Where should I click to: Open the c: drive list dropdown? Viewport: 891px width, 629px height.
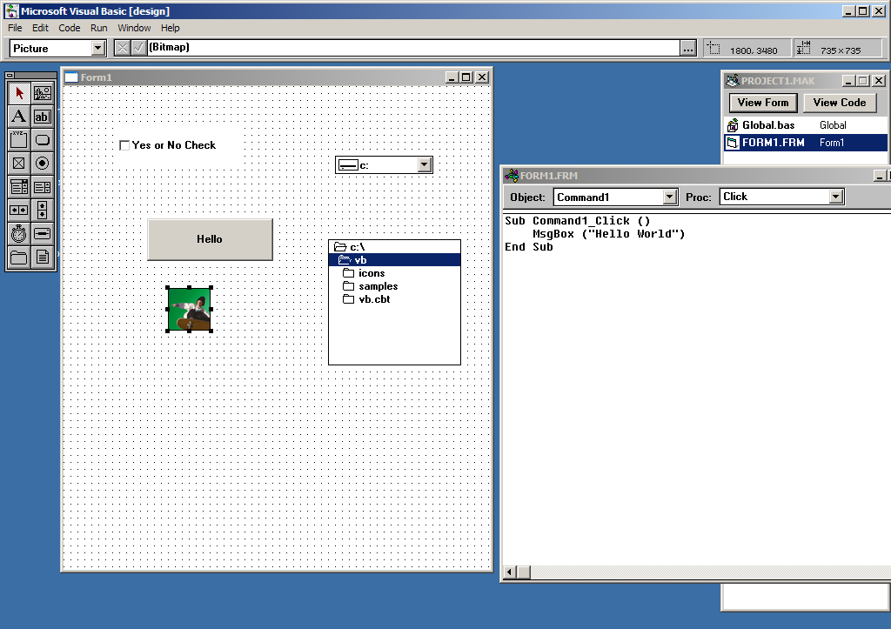[x=424, y=164]
